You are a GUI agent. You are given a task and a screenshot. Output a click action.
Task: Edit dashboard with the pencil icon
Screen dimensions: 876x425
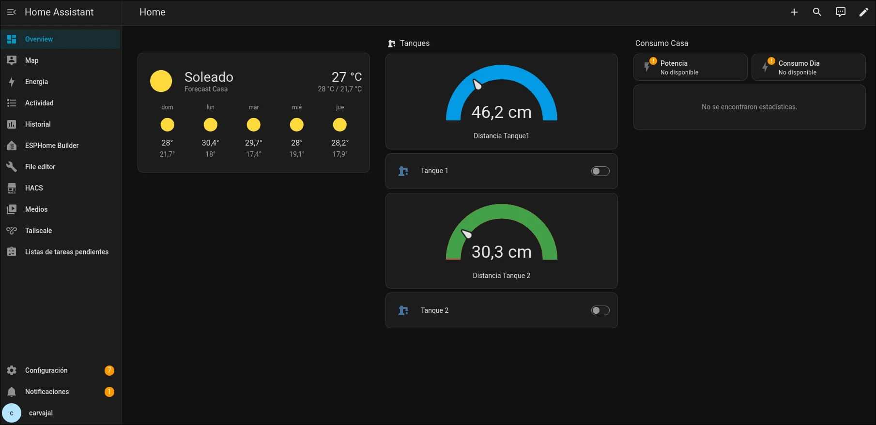[864, 12]
